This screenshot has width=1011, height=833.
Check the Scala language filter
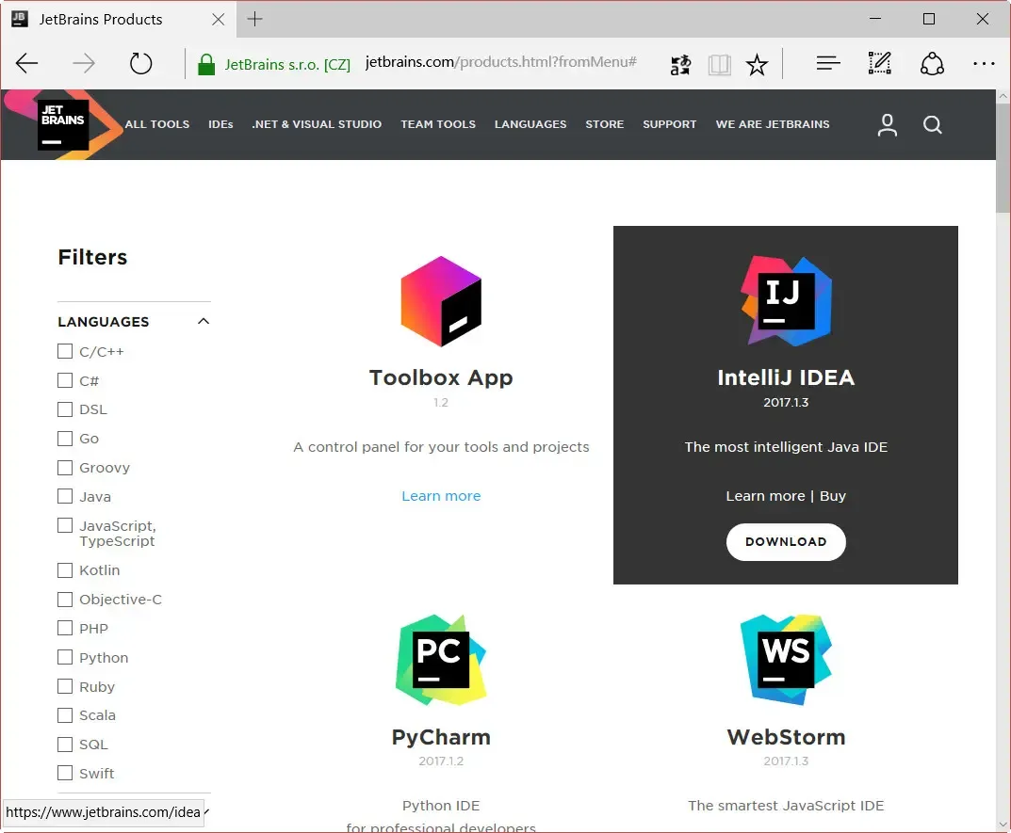coord(64,715)
